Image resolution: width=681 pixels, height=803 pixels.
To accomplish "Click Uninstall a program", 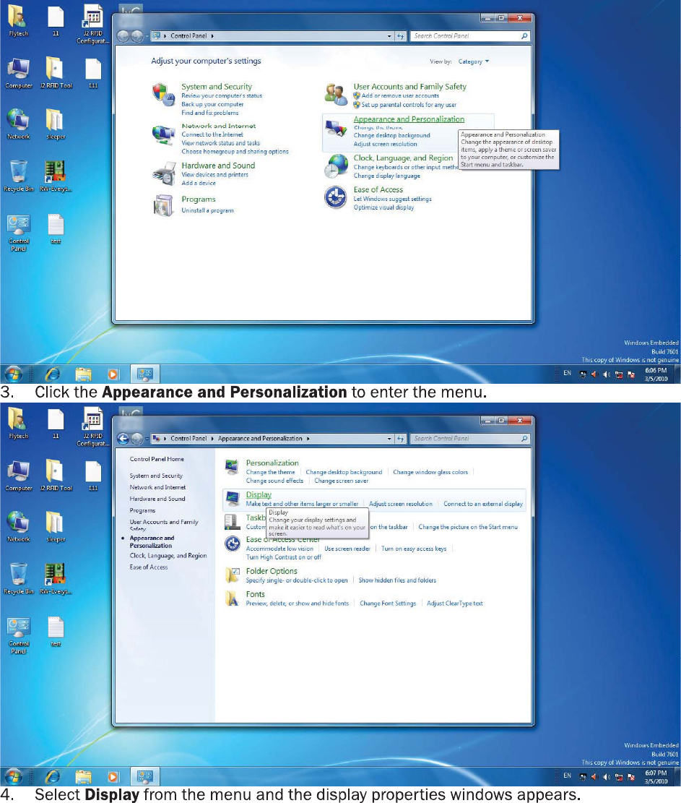I will coord(207,210).
